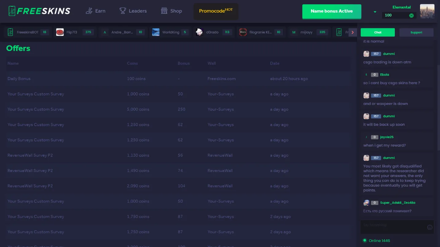Click the 1,130 coins cell
This screenshot has width=440, height=247.
tap(138, 155)
